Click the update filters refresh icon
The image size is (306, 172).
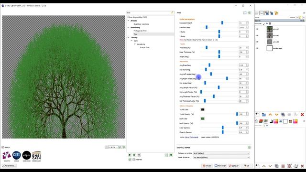(x=130, y=160)
